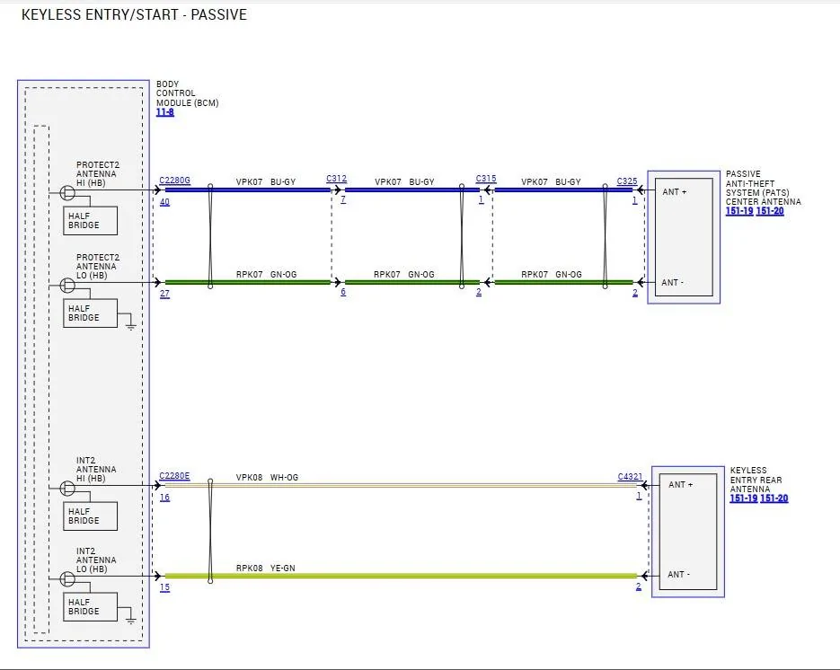Screen dimensions: 840x670
Task: Open the BCM 11-8 page link
Action: click(165, 112)
